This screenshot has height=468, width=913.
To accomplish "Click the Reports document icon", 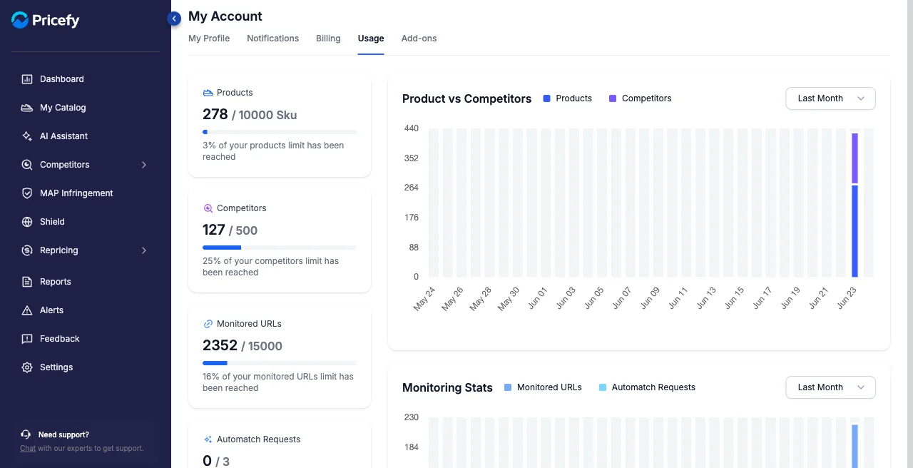I will coord(27,282).
